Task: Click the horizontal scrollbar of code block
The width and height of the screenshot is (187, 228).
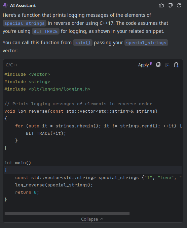Action: (67, 214)
